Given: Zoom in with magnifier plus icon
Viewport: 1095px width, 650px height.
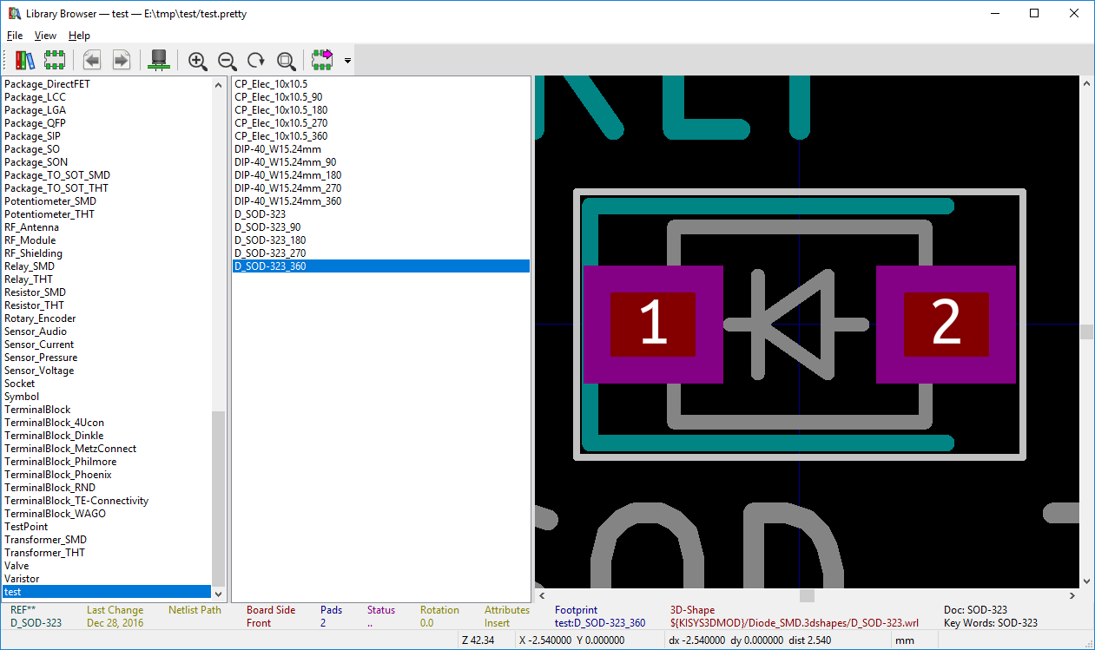Looking at the screenshot, I should [198, 60].
